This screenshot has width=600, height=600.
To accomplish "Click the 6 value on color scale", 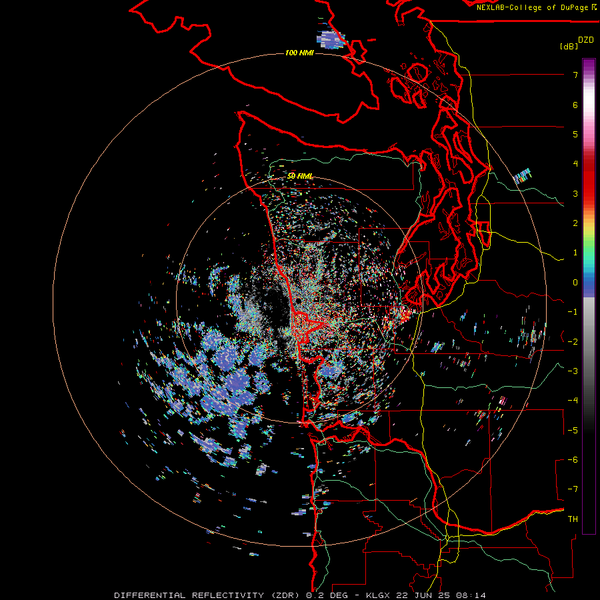I will [x=575, y=105].
